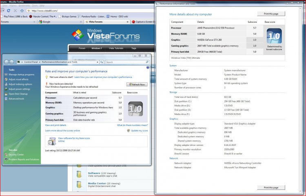Open the Tags nav item on VistaForums
Screen dimensions: 306x196
click(x=134, y=48)
